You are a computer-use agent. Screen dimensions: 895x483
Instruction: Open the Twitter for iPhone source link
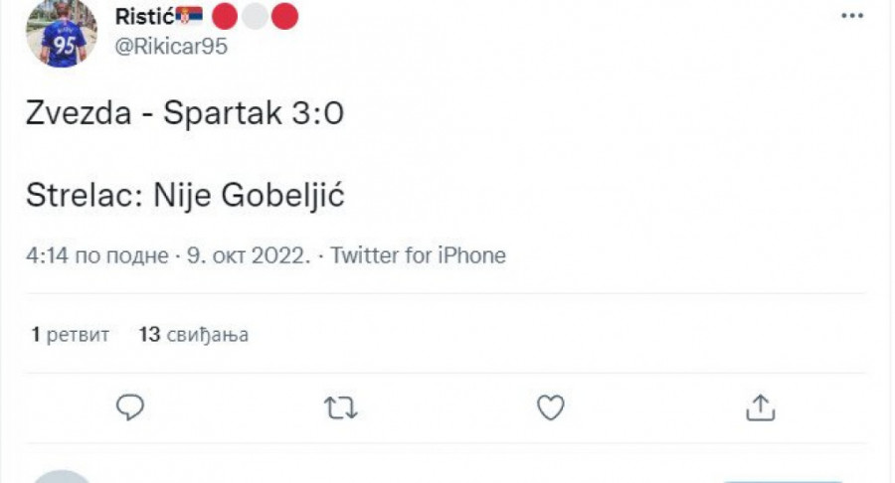click(418, 255)
